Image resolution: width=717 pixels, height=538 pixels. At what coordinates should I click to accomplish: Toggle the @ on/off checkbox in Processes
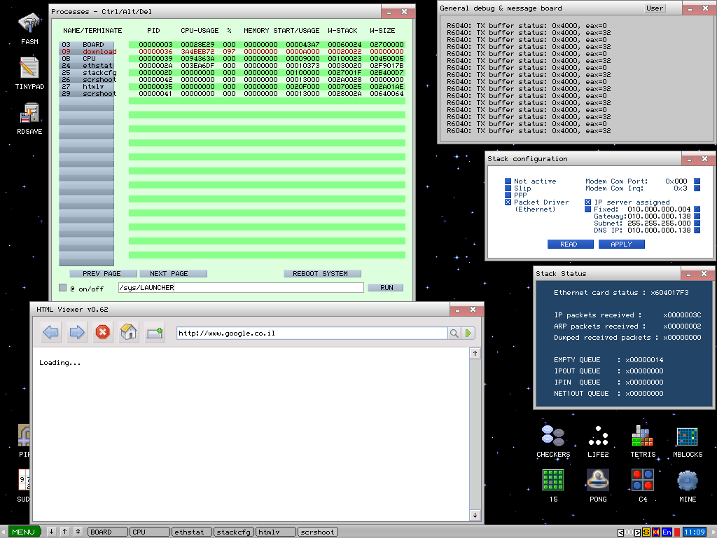(62, 287)
